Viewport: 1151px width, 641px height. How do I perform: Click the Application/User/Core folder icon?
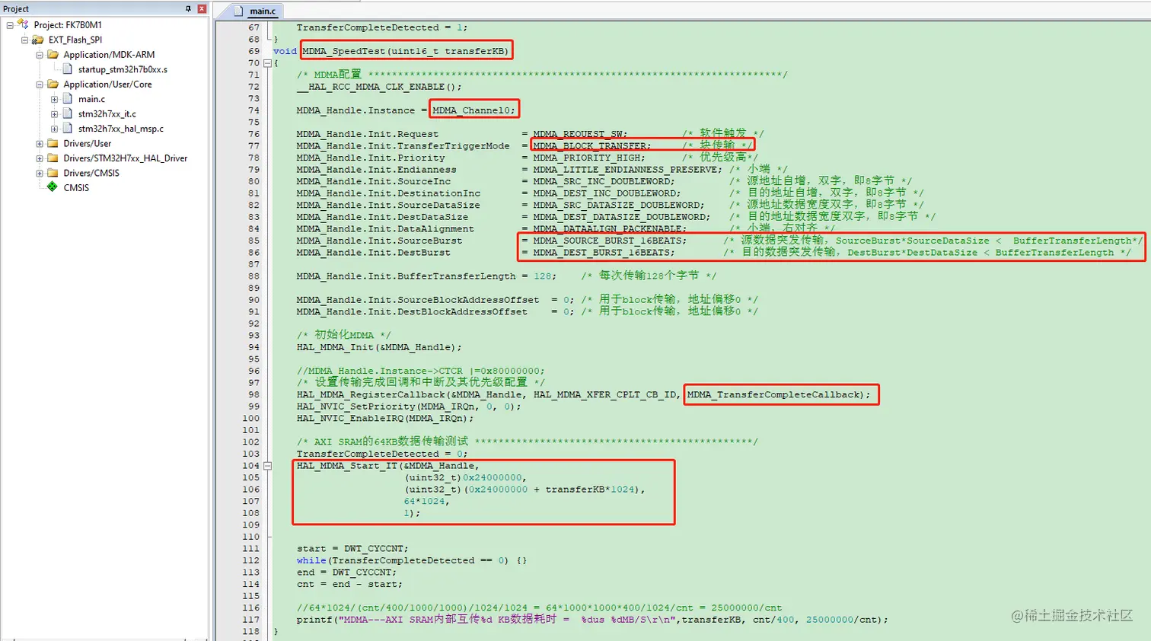(53, 84)
